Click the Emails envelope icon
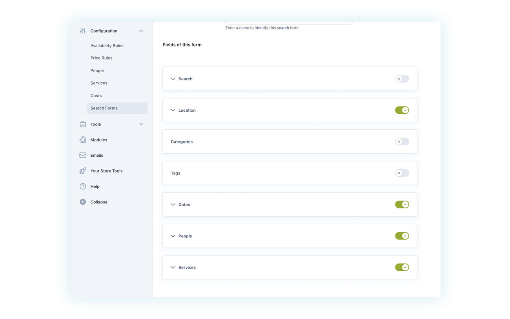The width and height of the screenshot is (510, 319). (83, 155)
